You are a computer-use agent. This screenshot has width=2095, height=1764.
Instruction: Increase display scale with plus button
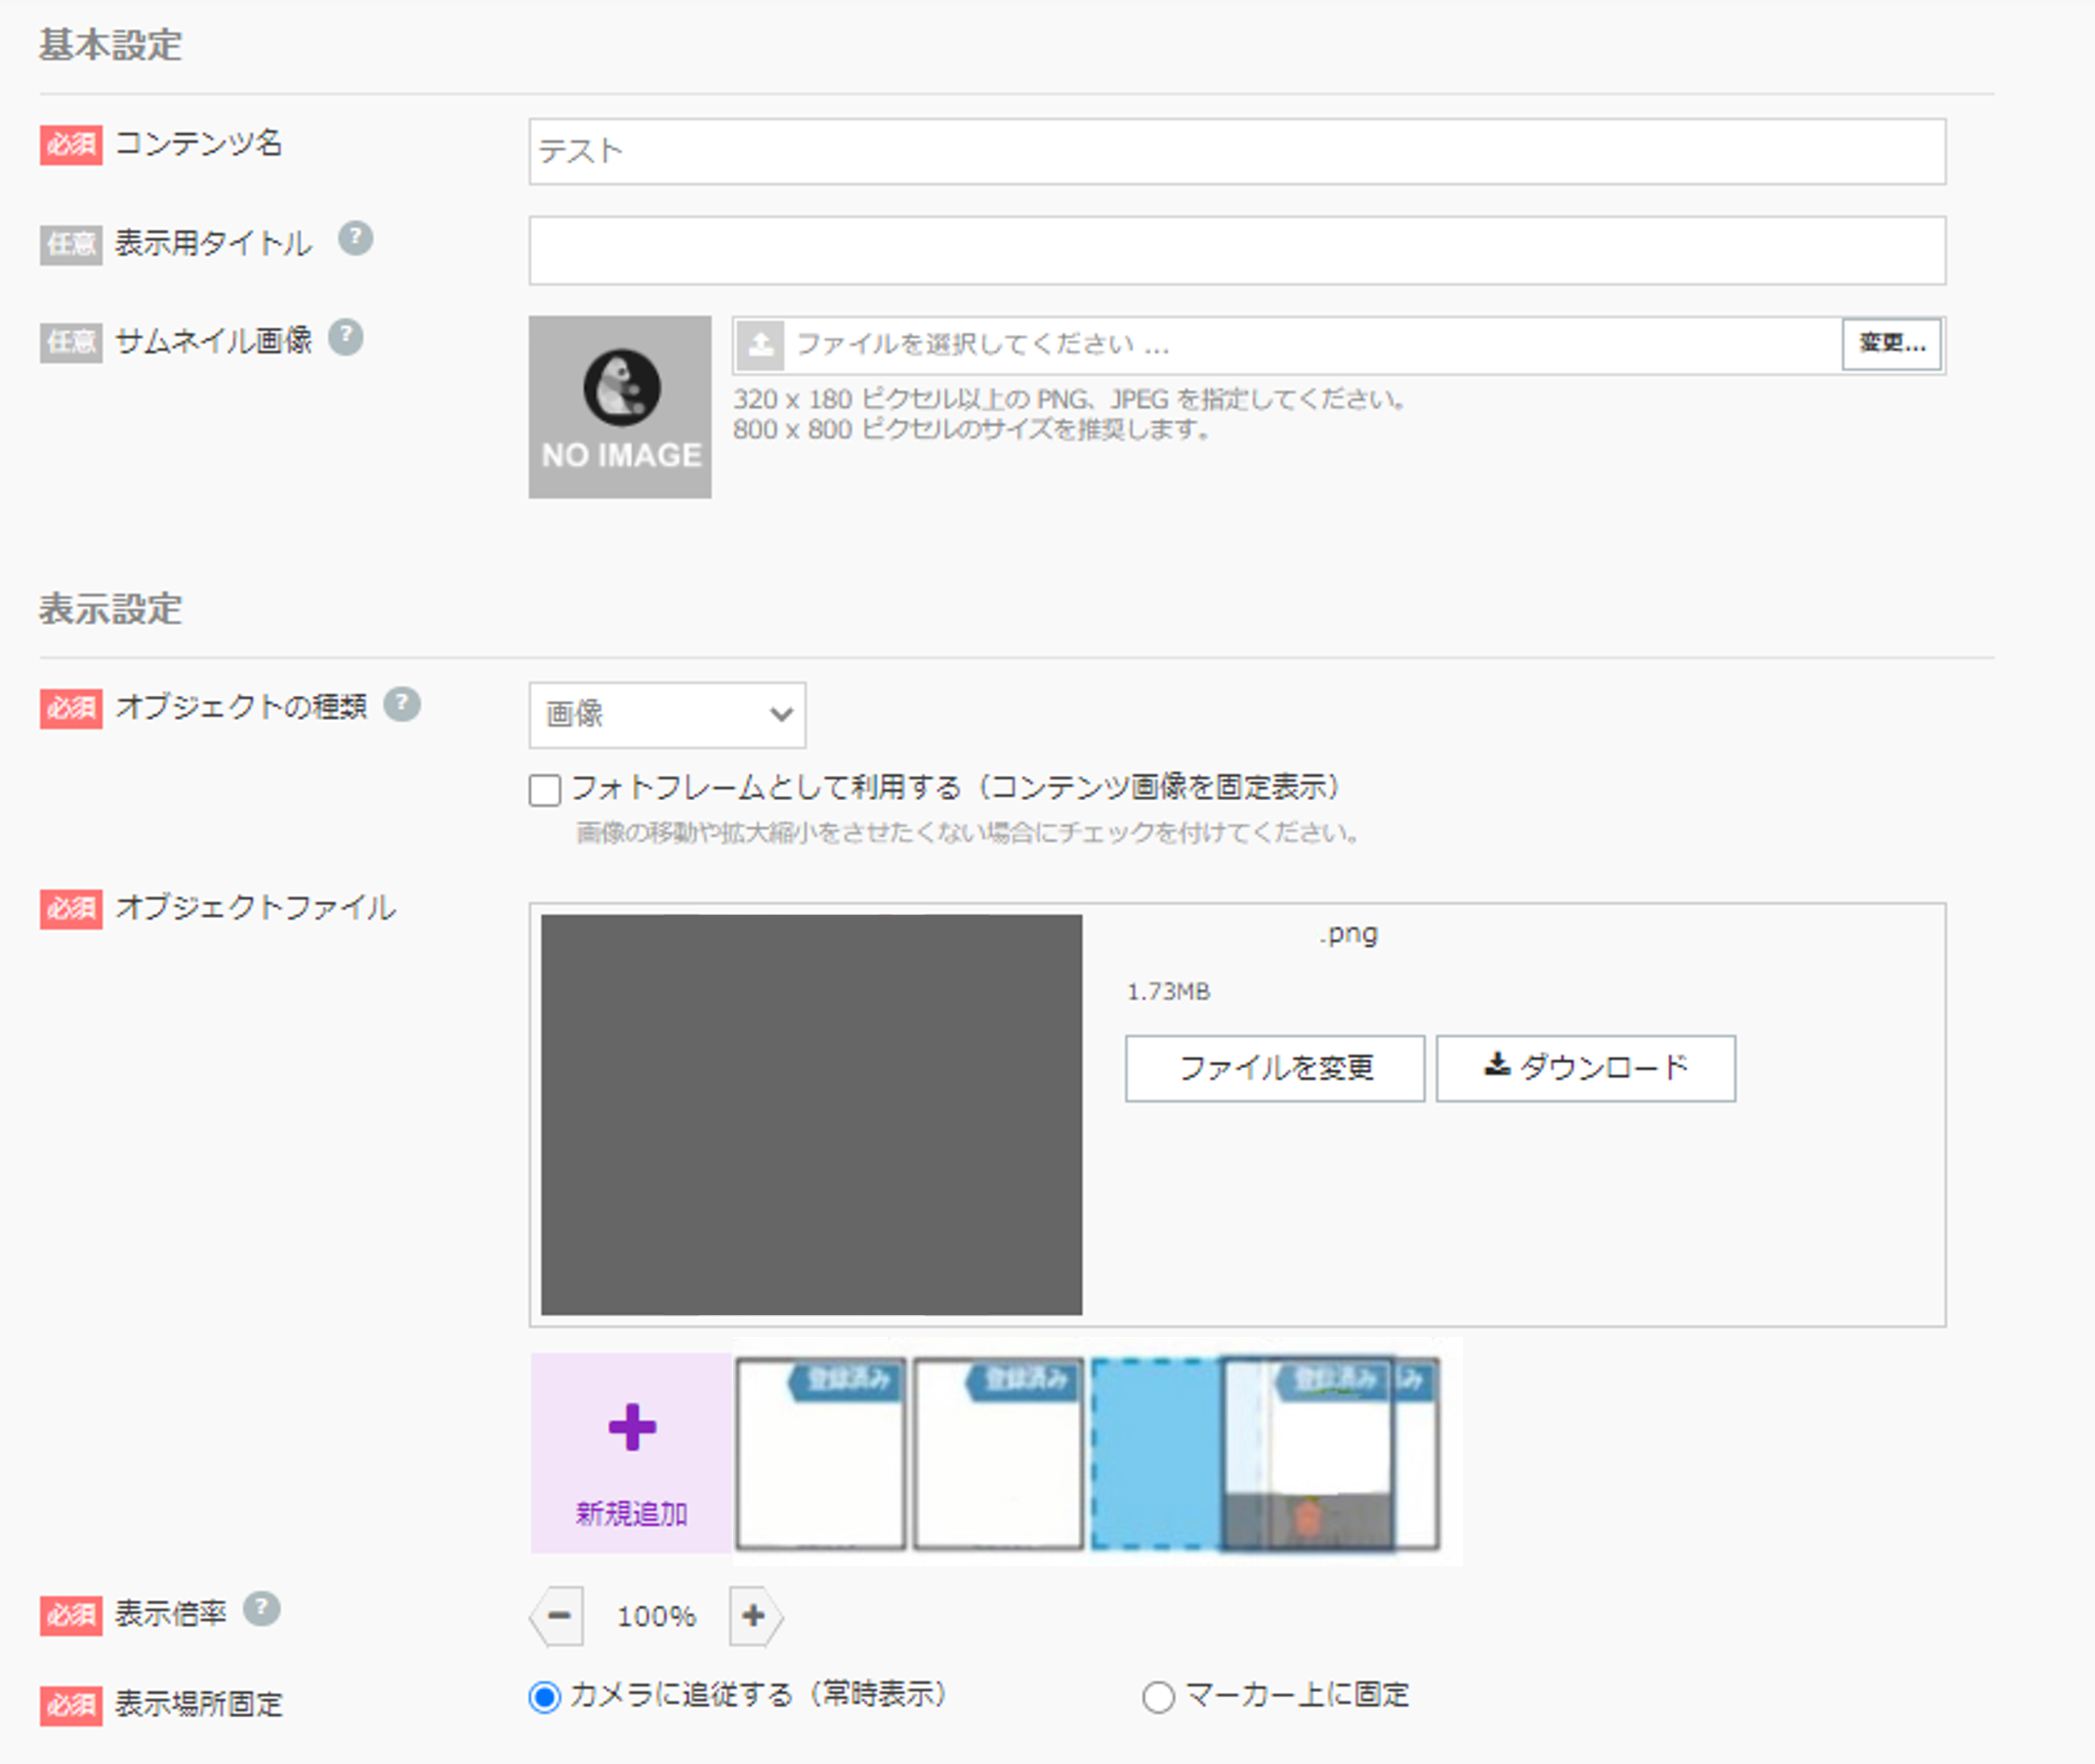coord(755,1615)
